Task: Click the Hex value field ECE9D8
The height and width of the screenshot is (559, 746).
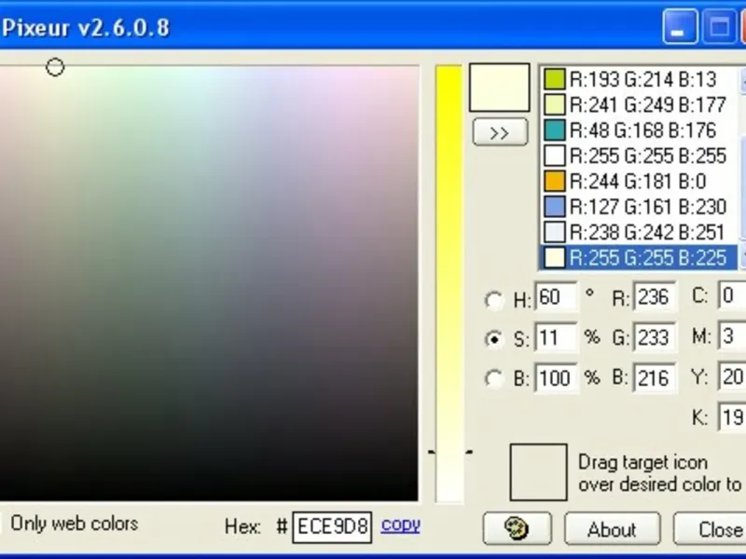Action: [332, 526]
